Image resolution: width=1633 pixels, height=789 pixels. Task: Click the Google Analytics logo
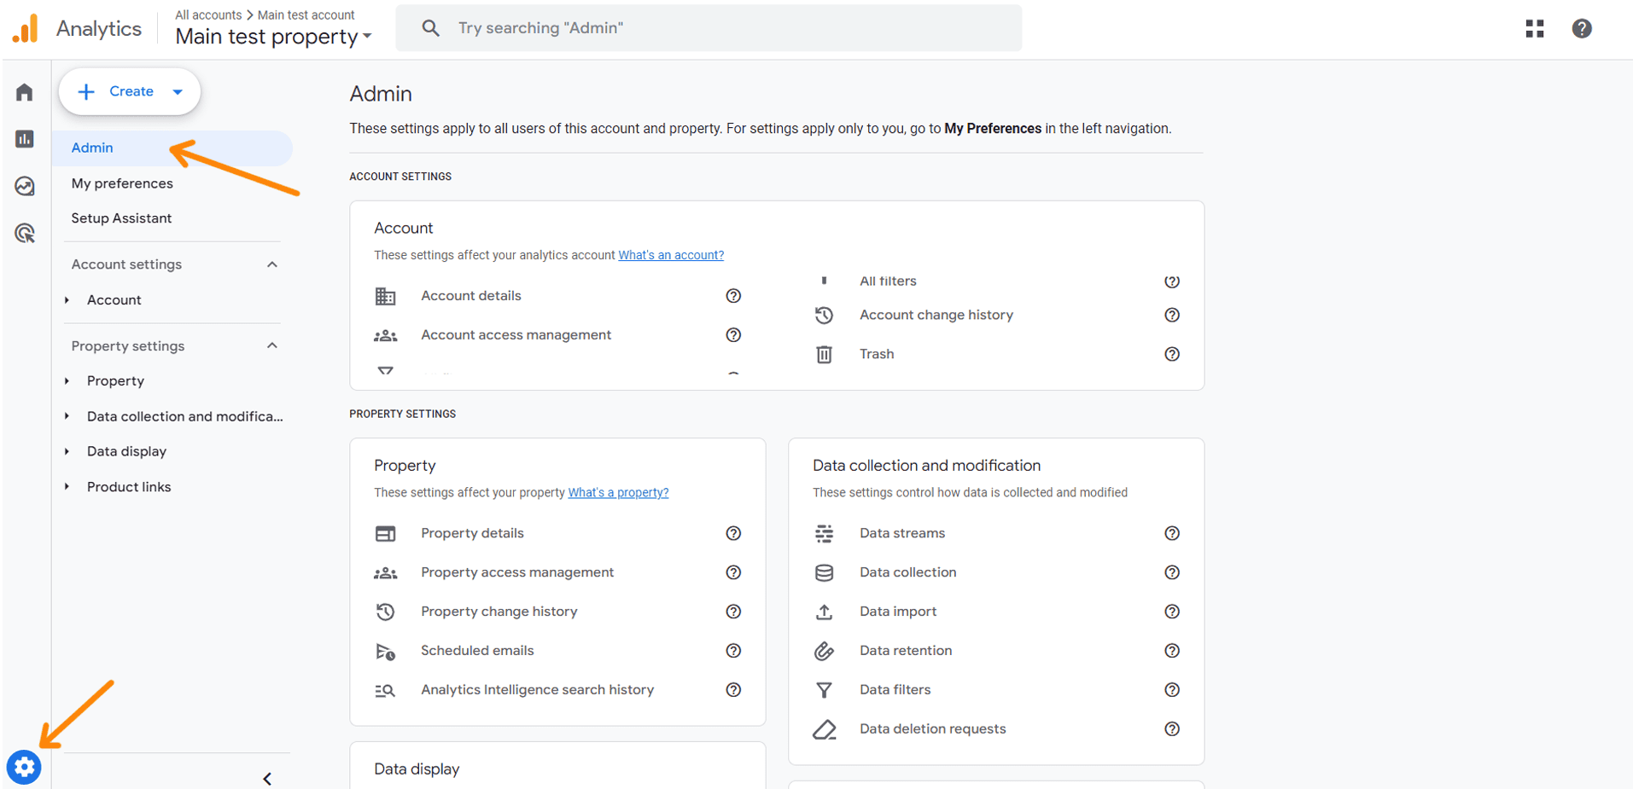pyautogui.click(x=26, y=28)
